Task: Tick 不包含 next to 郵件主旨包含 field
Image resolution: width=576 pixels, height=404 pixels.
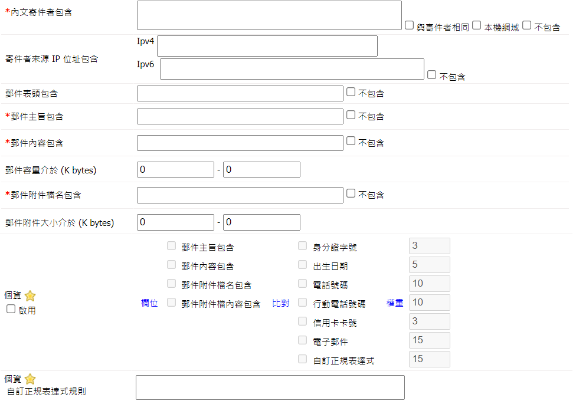Action: (x=351, y=115)
